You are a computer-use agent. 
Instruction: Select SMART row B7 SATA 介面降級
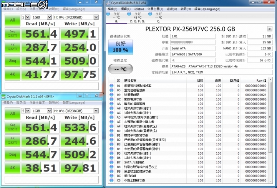coord(188,162)
